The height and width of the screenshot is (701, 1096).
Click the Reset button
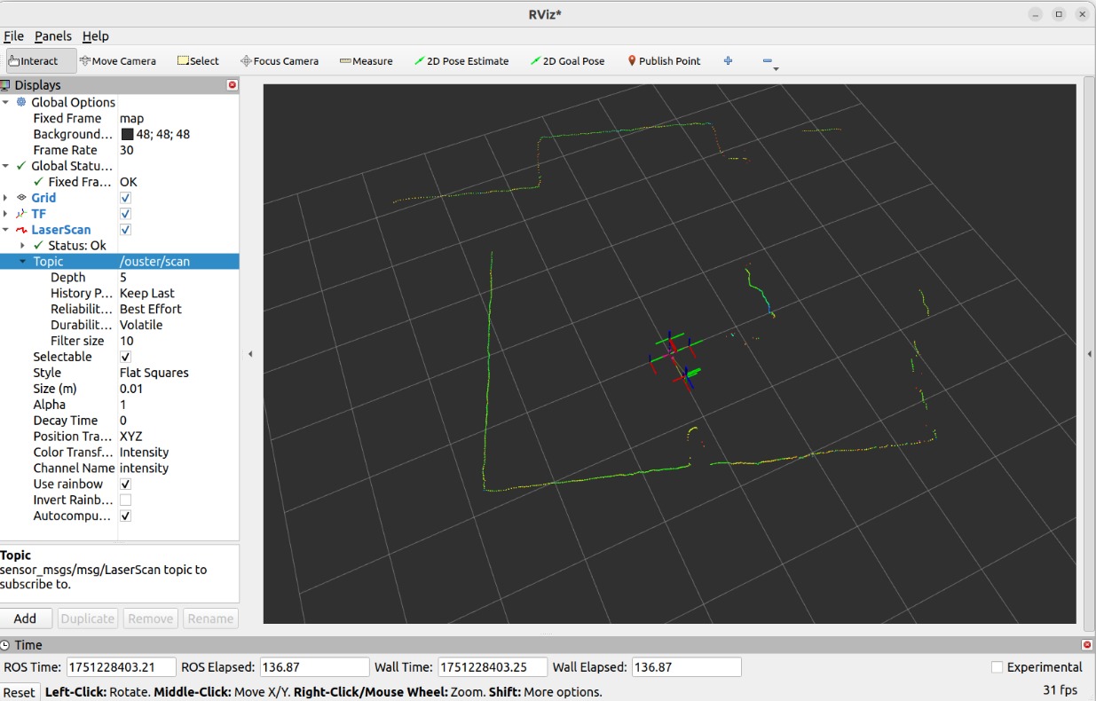(19, 692)
